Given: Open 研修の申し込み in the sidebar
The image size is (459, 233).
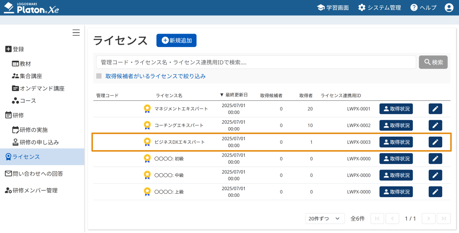Looking at the screenshot, I should pos(35,142).
